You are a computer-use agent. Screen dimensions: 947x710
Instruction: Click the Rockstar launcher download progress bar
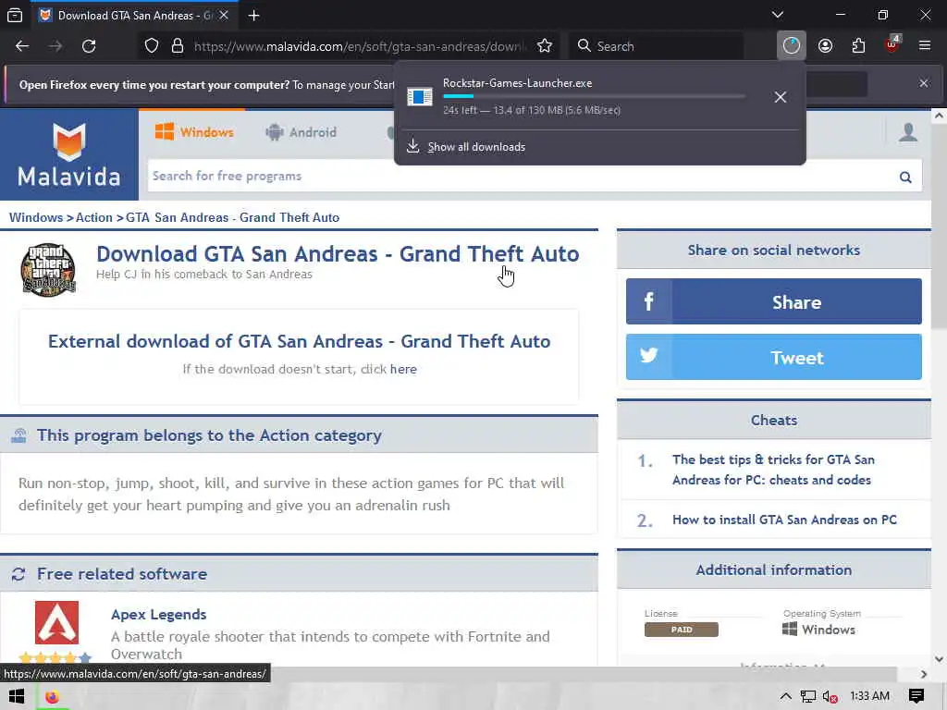coord(594,96)
